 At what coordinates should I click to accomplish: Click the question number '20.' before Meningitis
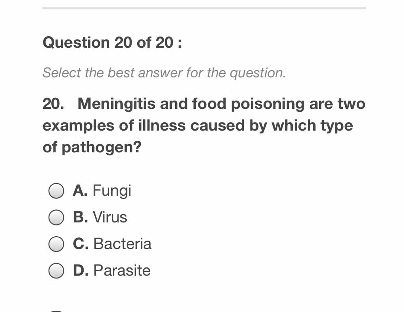53,104
